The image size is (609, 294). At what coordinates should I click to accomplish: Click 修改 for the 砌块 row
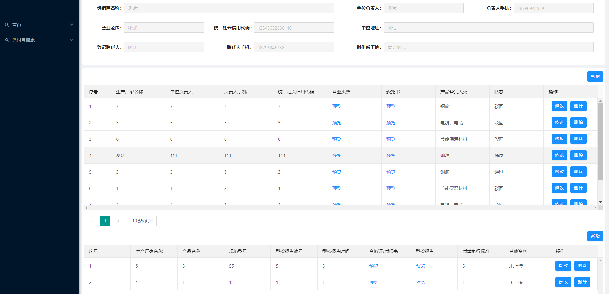pyautogui.click(x=559, y=155)
